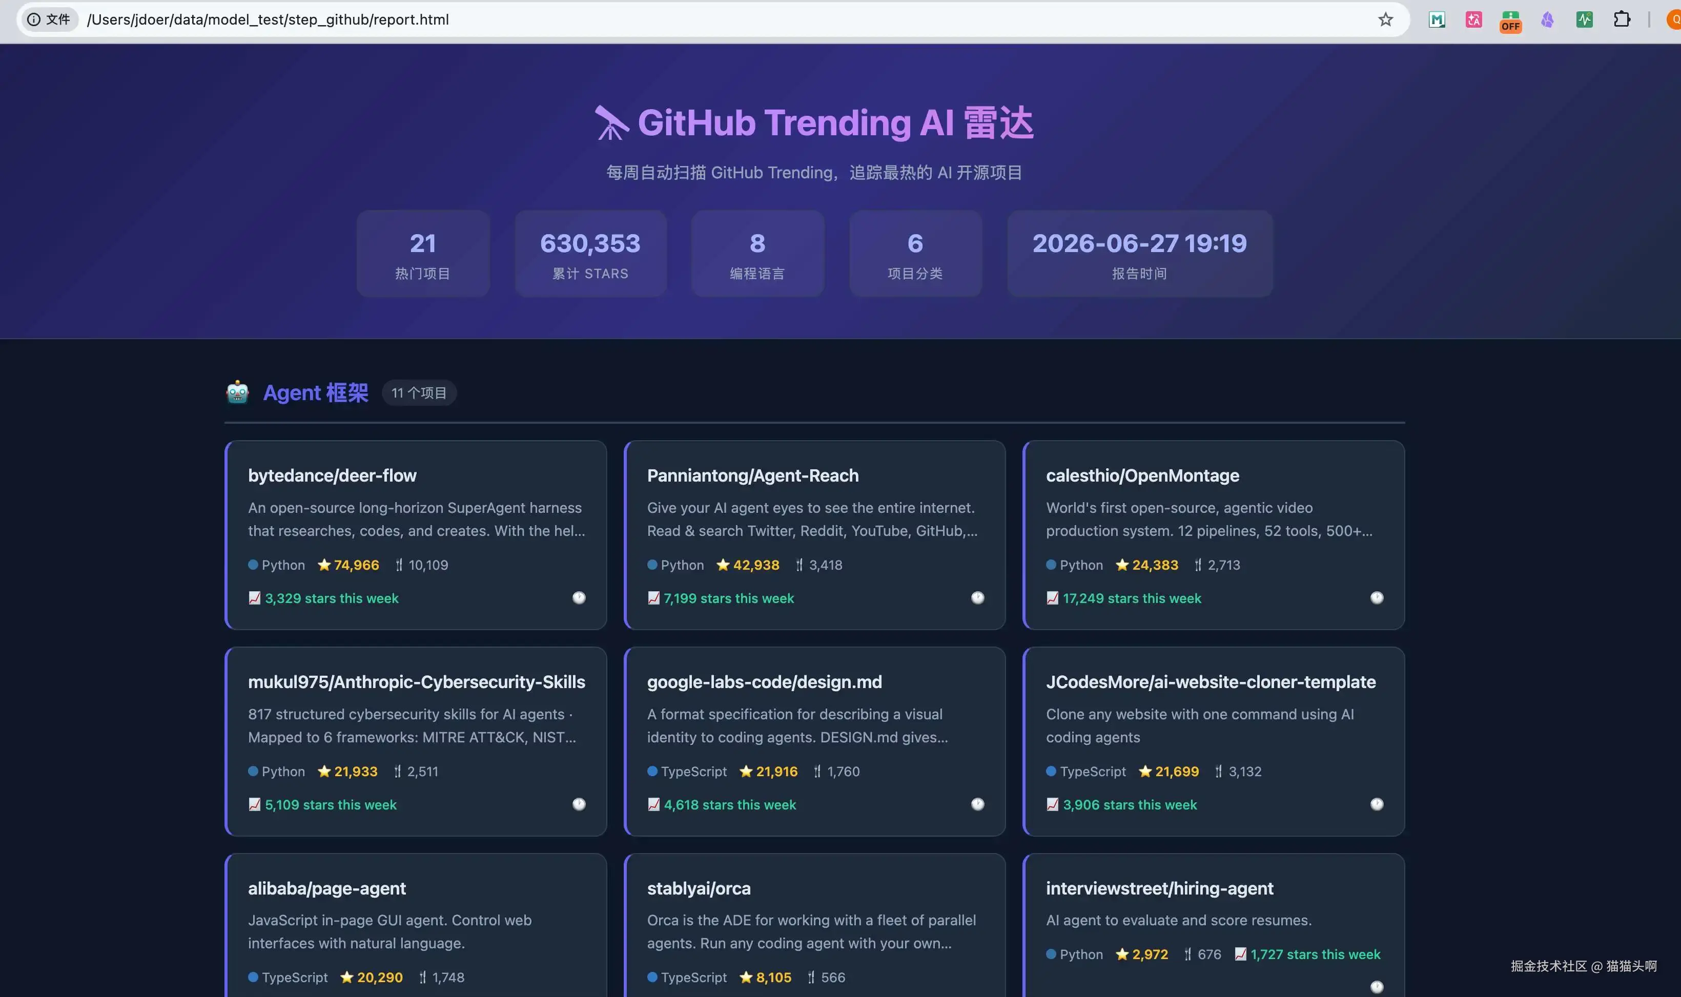Open the browser Extensions puzzle icon
This screenshot has height=997, width=1681.
click(x=1622, y=19)
